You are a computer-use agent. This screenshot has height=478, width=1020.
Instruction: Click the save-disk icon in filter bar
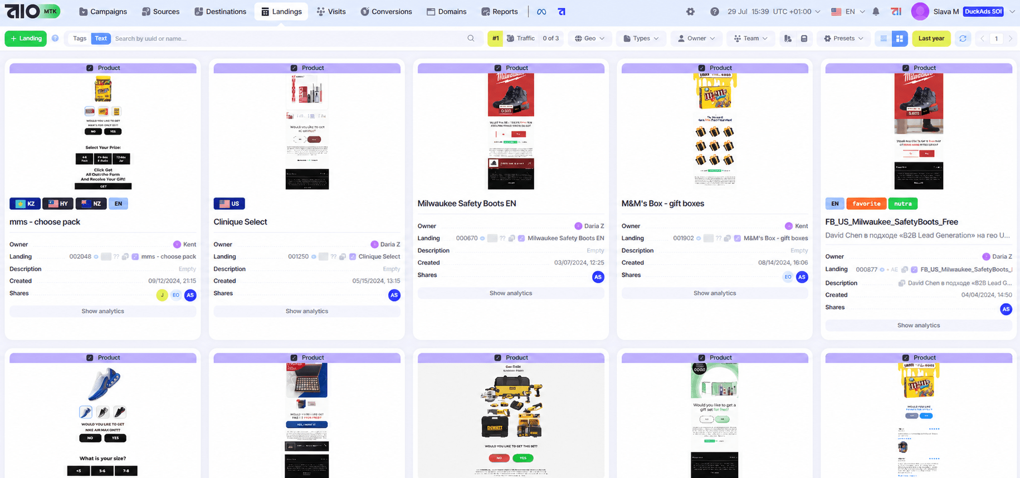click(x=804, y=38)
